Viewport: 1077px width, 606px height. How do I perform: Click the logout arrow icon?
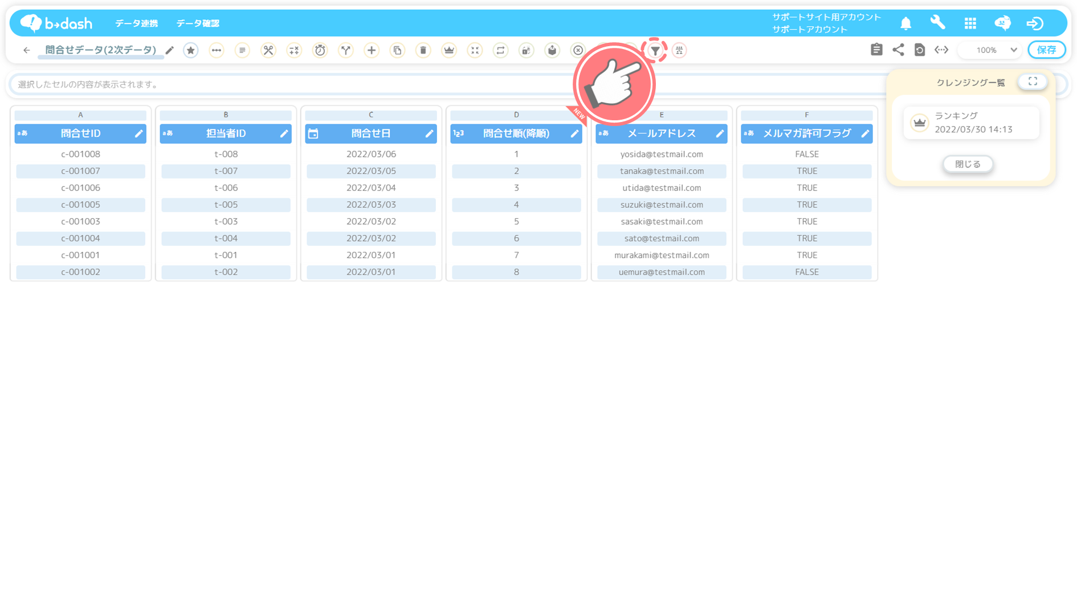1035,23
